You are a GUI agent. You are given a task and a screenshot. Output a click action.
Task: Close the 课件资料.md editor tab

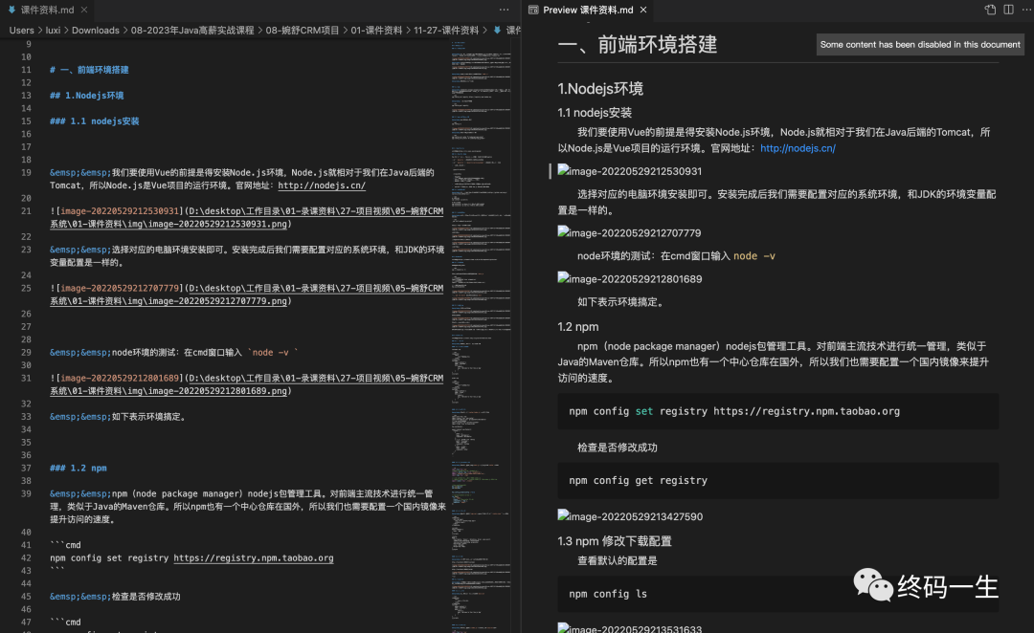tap(83, 10)
